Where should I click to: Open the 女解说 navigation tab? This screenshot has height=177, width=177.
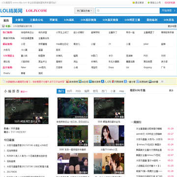point(19,20)
